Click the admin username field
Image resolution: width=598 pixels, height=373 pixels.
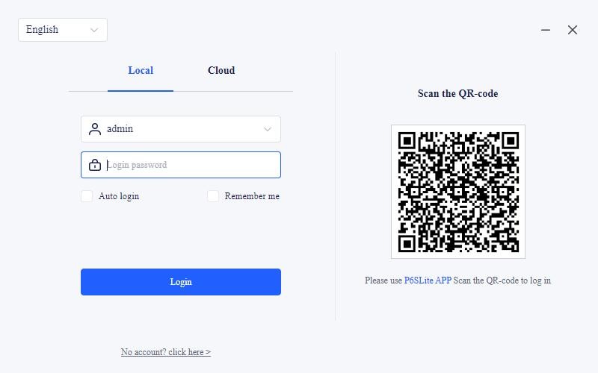point(179,129)
